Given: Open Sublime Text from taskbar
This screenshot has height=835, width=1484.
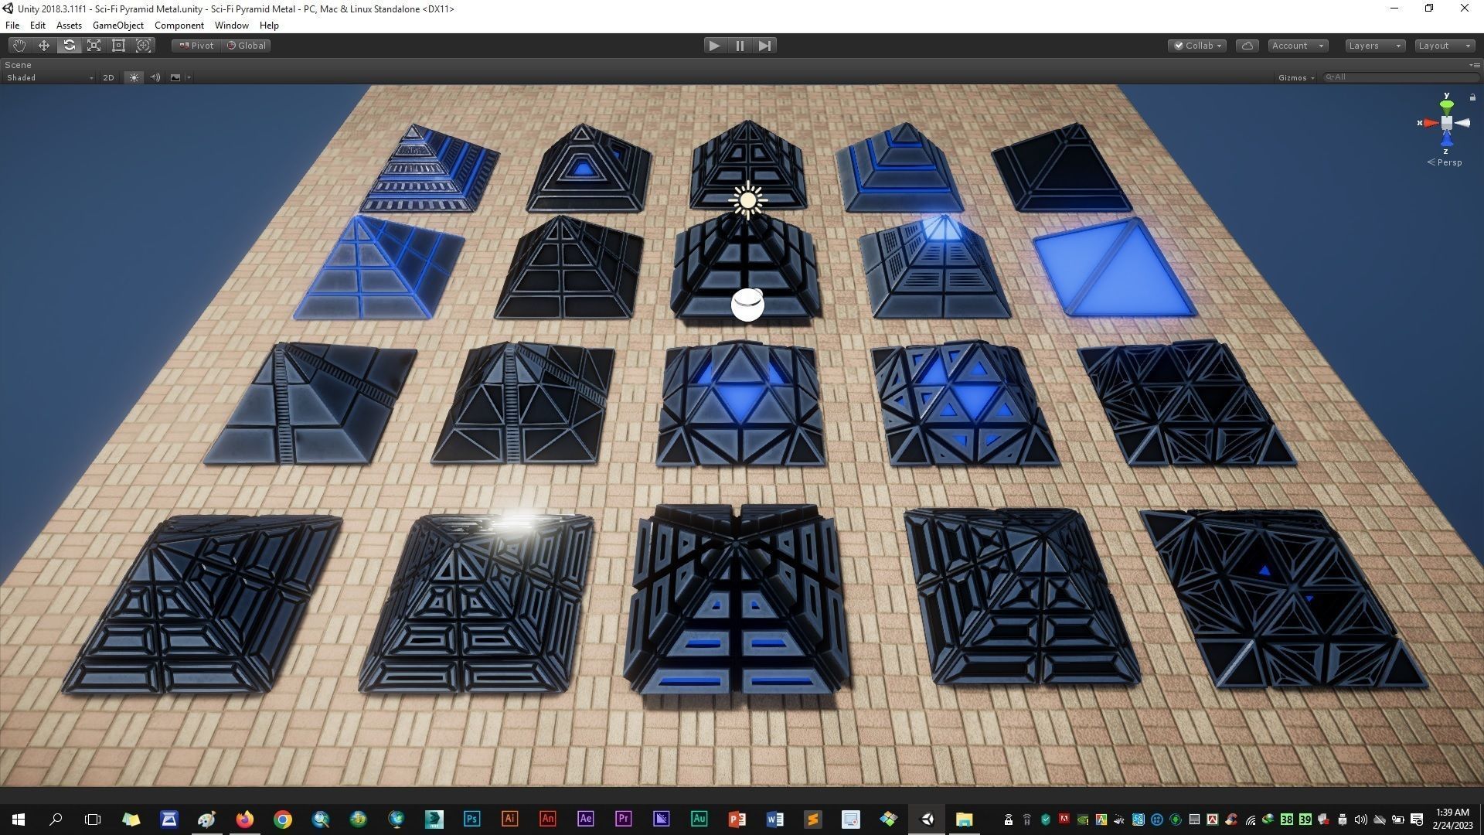Looking at the screenshot, I should 812,819.
